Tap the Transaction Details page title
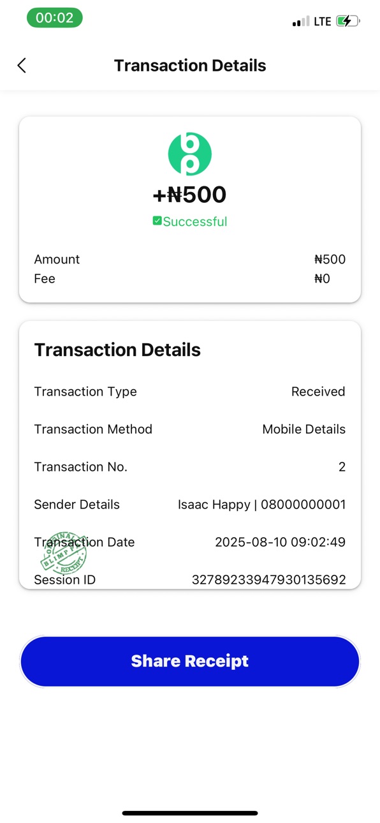 click(190, 65)
